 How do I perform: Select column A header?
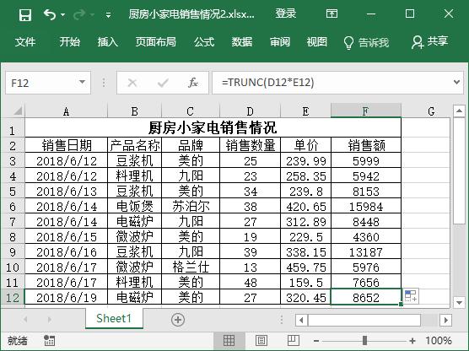(x=66, y=111)
